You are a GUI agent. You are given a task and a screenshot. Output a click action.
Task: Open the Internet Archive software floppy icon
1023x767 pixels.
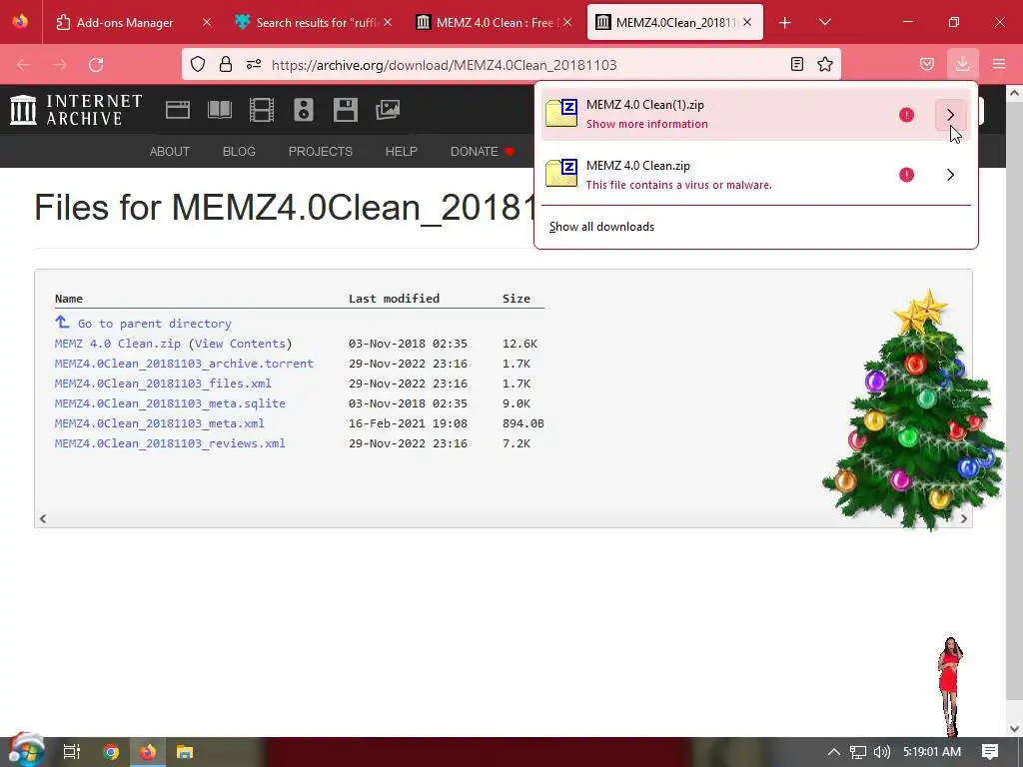coord(345,110)
